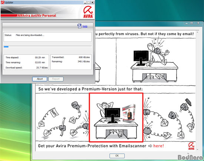Viewport: 204px width, 161px height.
Task: Click the status text 'Files are being downloaded'
Action: [30, 35]
